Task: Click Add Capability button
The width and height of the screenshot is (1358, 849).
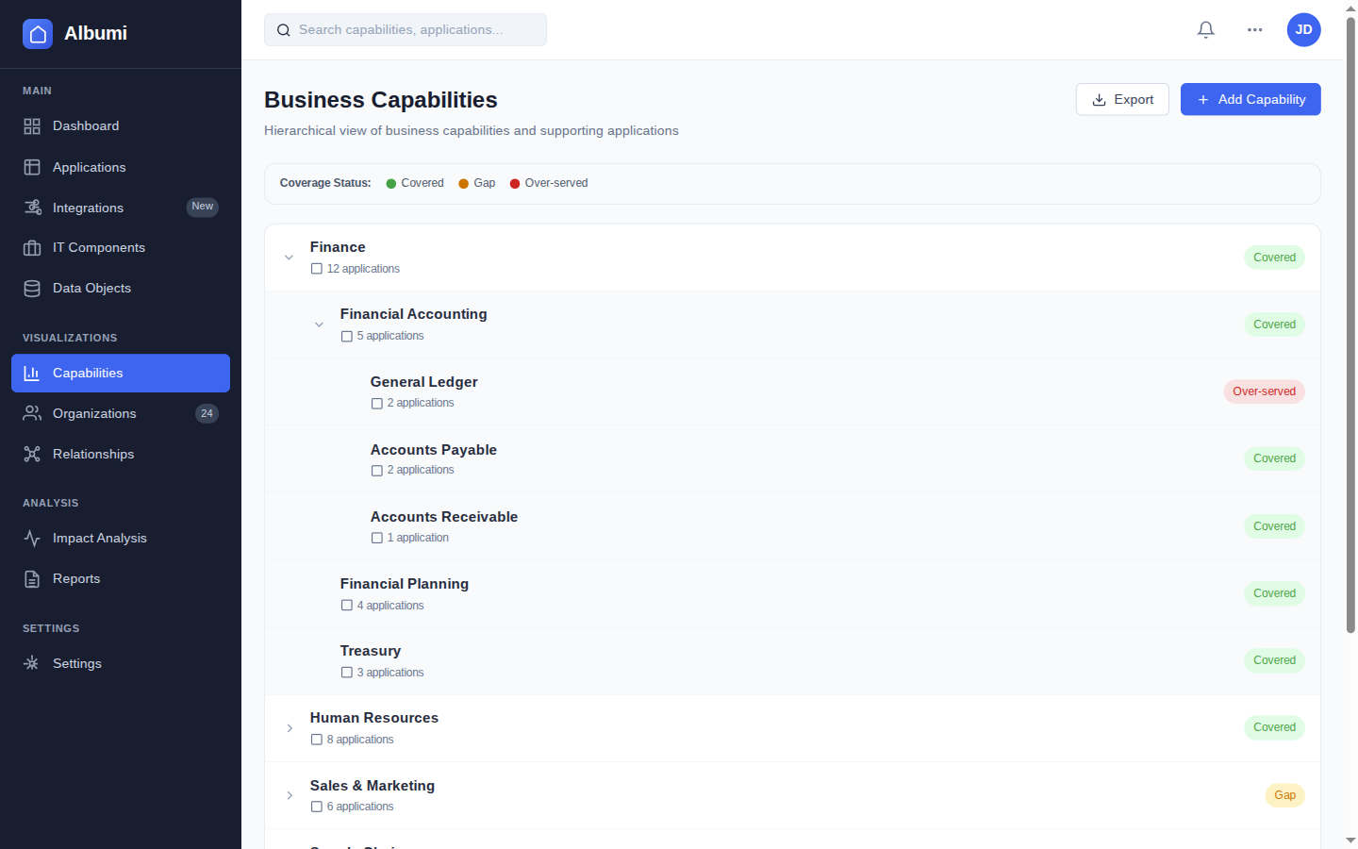Action: click(x=1250, y=100)
